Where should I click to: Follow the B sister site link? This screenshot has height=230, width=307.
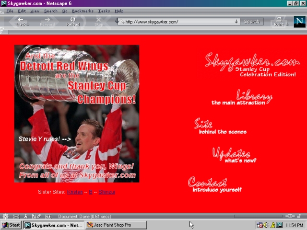[91, 192]
